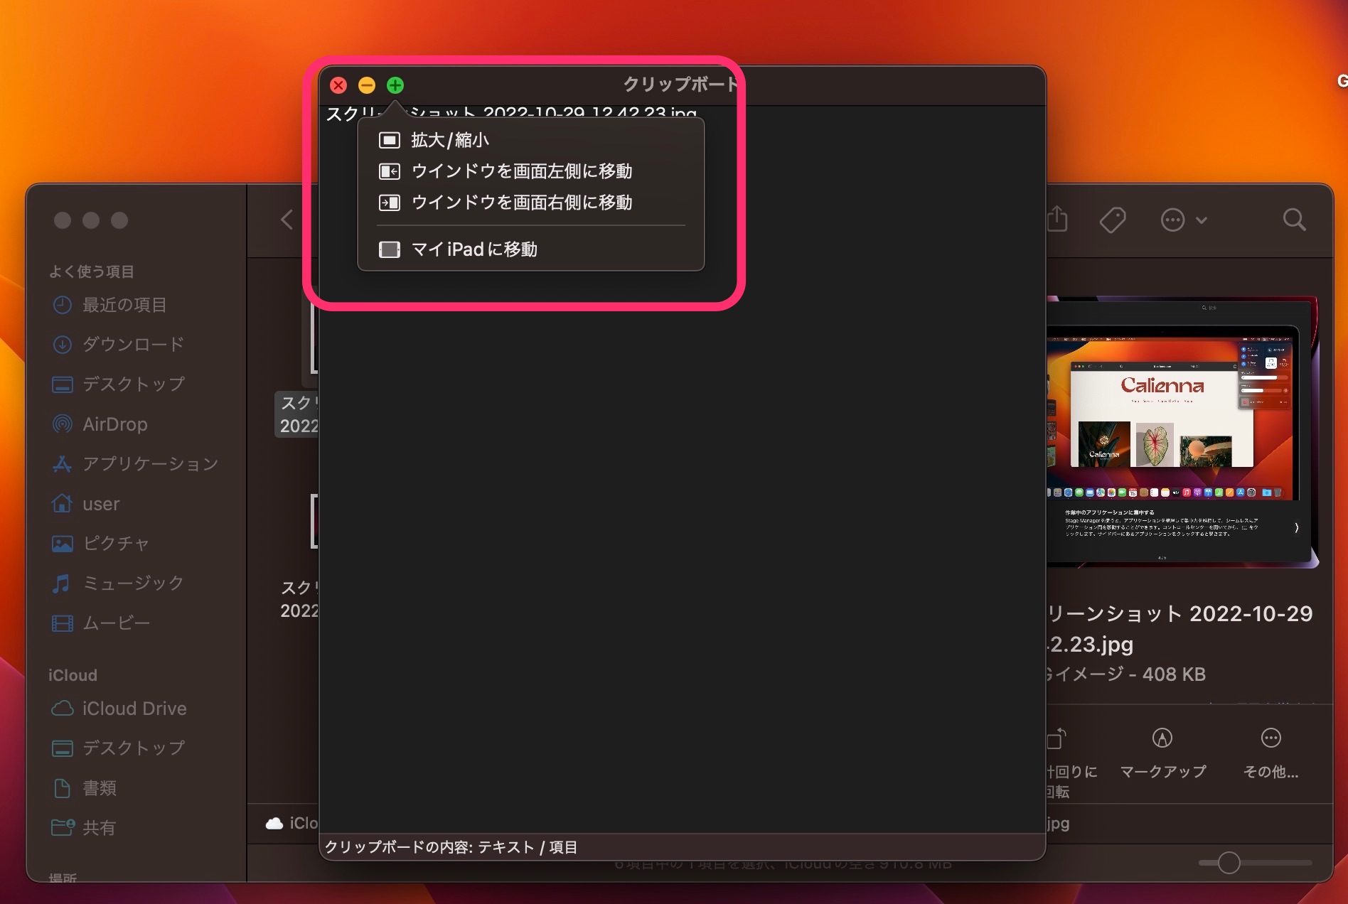Click the iCloud sidebar section header
The width and height of the screenshot is (1348, 904).
pos(73,675)
